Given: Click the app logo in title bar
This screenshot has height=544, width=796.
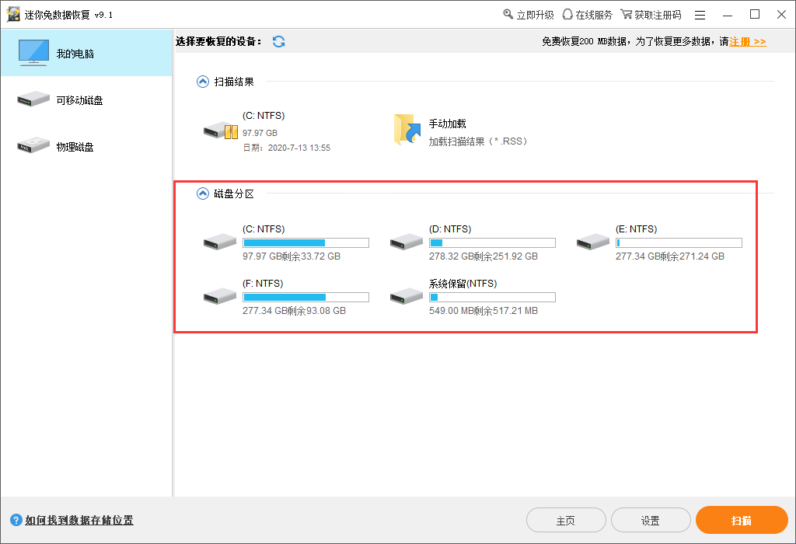Looking at the screenshot, I should pos(13,14).
